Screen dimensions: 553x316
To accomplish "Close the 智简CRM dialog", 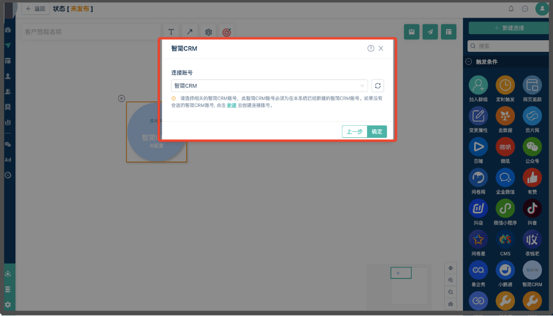I will coord(381,49).
